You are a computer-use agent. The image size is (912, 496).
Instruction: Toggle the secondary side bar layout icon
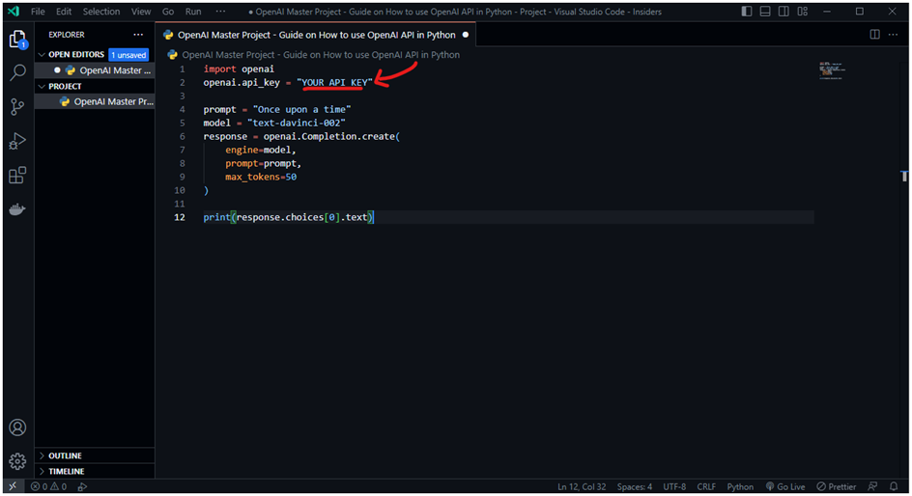(784, 11)
